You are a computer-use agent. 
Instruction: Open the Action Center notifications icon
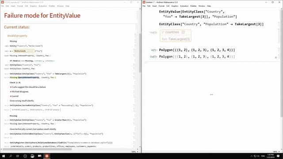coord(278,156)
